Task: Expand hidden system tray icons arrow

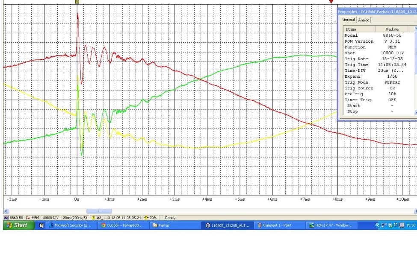Action: tap(377, 225)
